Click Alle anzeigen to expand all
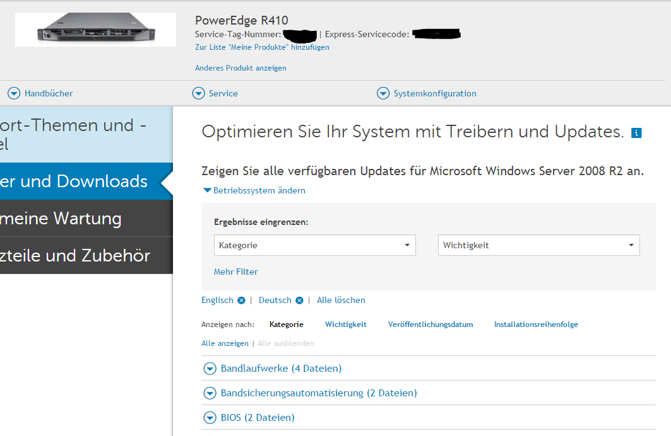 click(x=225, y=343)
